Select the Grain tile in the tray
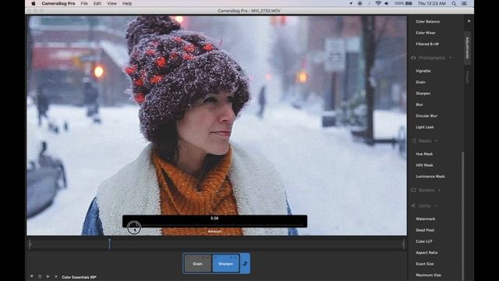 coord(197,264)
